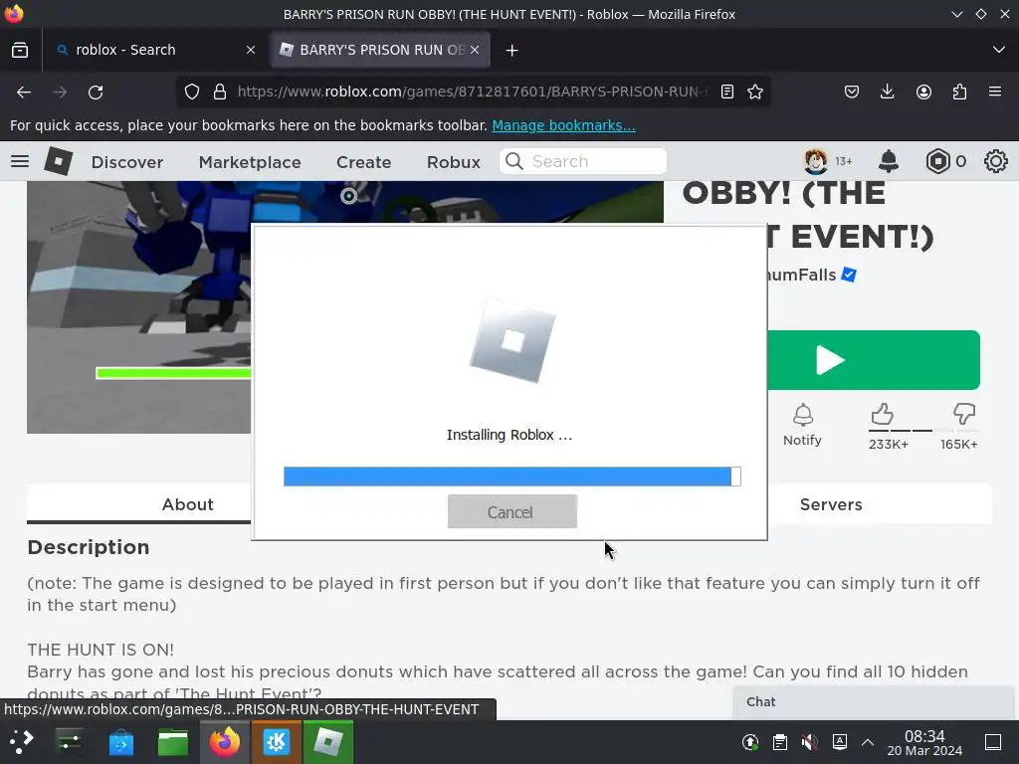The width and height of the screenshot is (1019, 764).
Task: Open the KDE blue K app in taskbar
Action: tap(277, 741)
